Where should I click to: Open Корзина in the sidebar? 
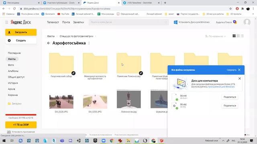click(13, 95)
